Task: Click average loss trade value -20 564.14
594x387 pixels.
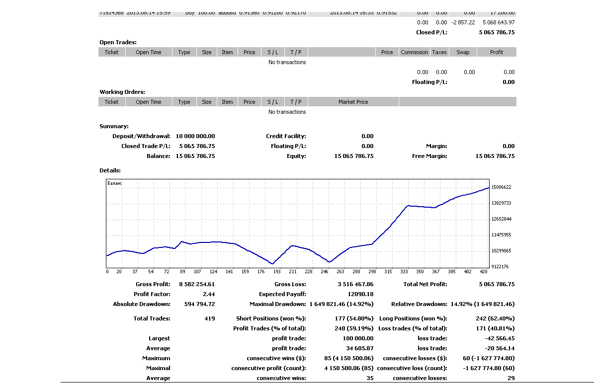Action: pyautogui.click(x=500, y=348)
